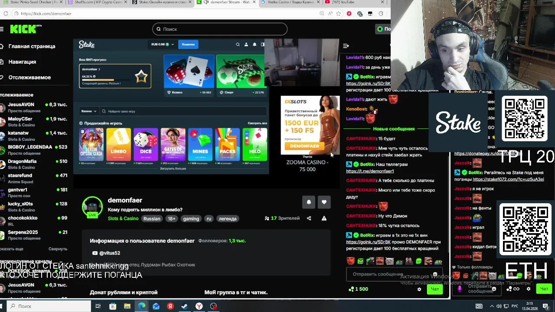The image size is (555, 312).
Task: Open the BIGBOY_LEGENDAA channel
Action: click(34, 150)
